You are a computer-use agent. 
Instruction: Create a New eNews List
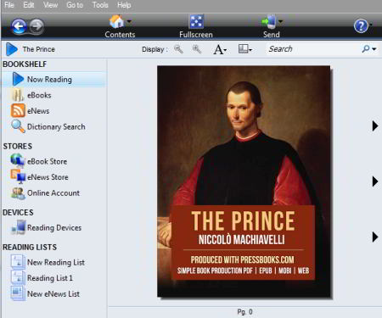click(x=53, y=294)
